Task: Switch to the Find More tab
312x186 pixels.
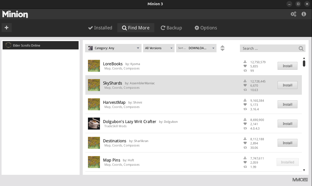Action: pyautogui.click(x=136, y=28)
